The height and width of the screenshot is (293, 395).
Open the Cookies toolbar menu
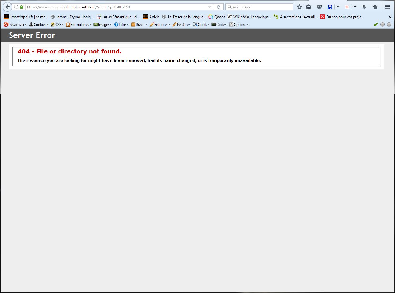tap(39, 25)
